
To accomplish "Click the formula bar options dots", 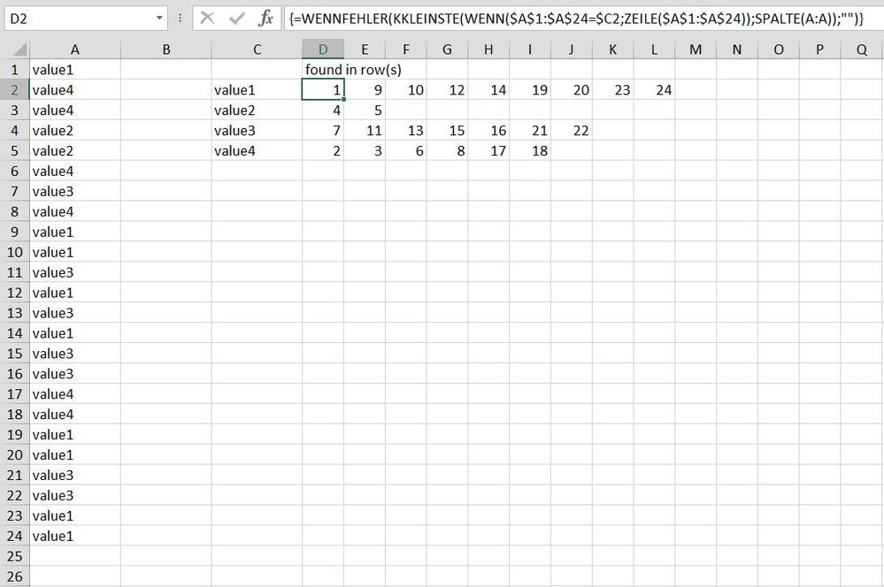I will click(x=180, y=19).
